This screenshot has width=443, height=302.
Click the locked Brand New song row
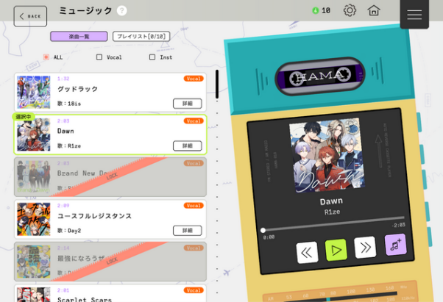click(x=110, y=177)
